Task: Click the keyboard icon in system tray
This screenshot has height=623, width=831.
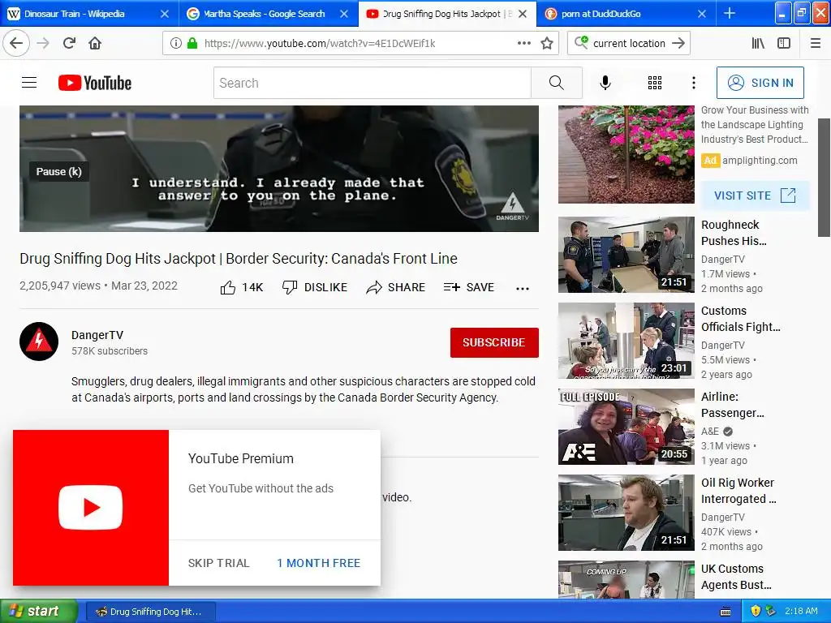Action: 726,612
